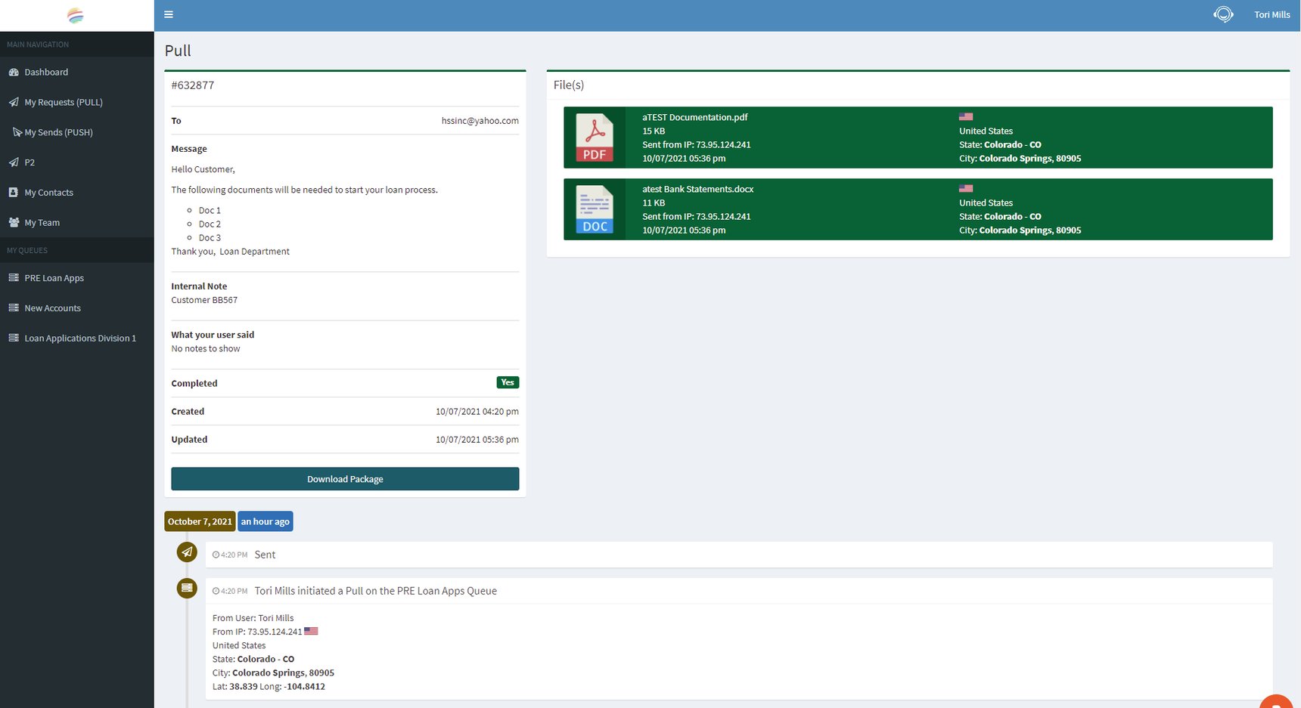
Task: Open My Sends (PUSH)
Action: pos(77,132)
